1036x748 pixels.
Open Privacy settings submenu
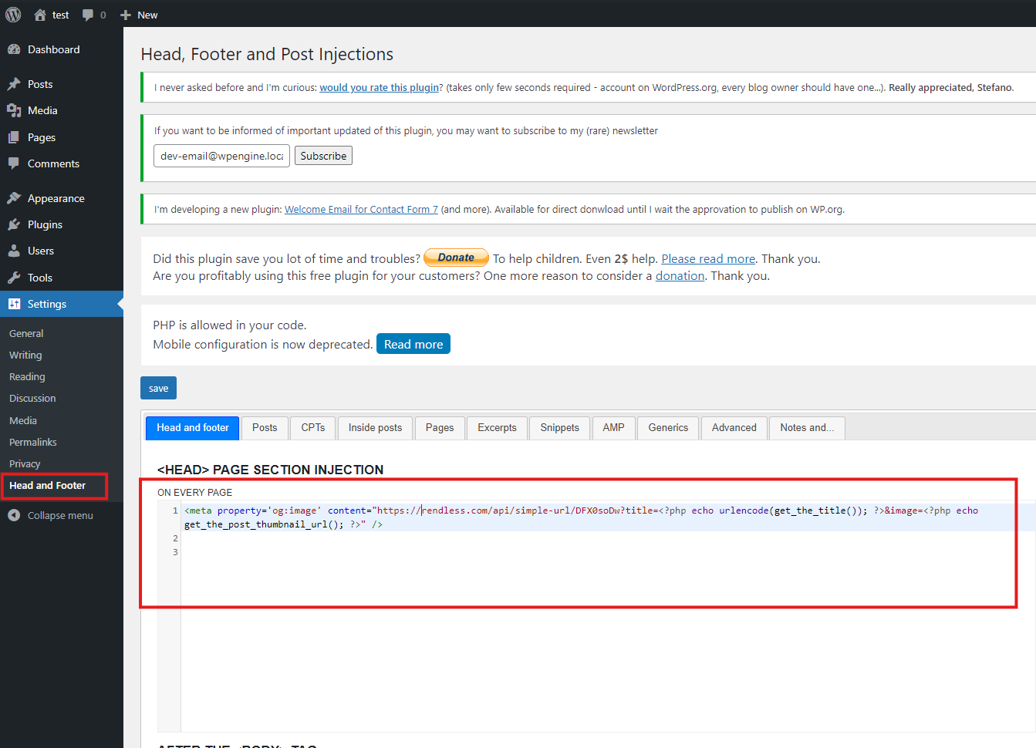tap(25, 463)
